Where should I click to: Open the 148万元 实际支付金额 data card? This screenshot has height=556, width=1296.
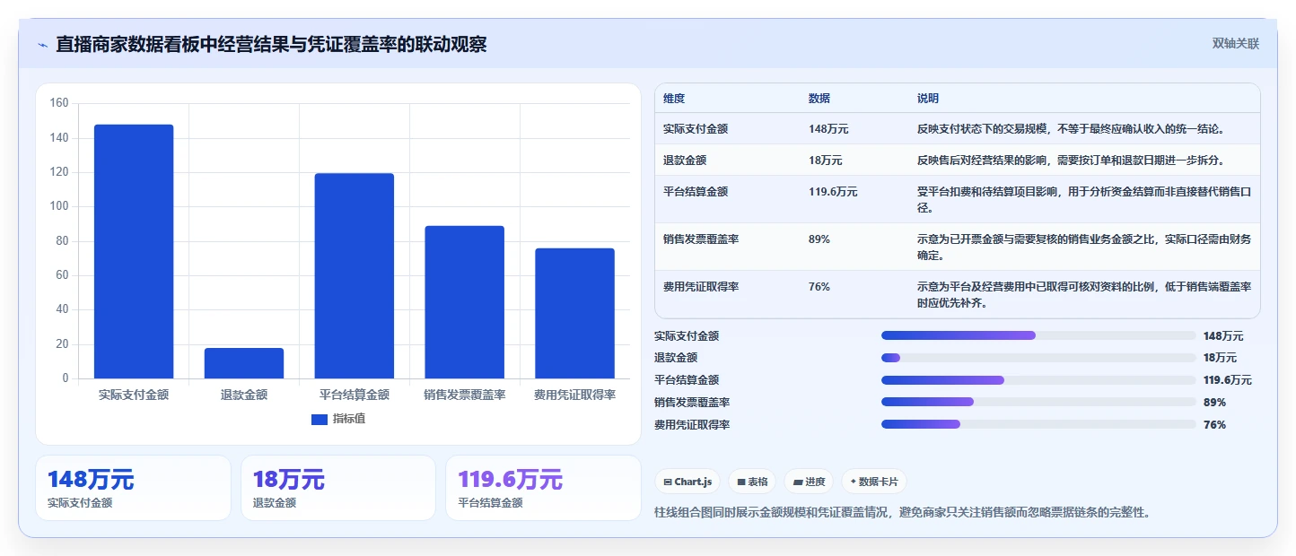tap(133, 488)
